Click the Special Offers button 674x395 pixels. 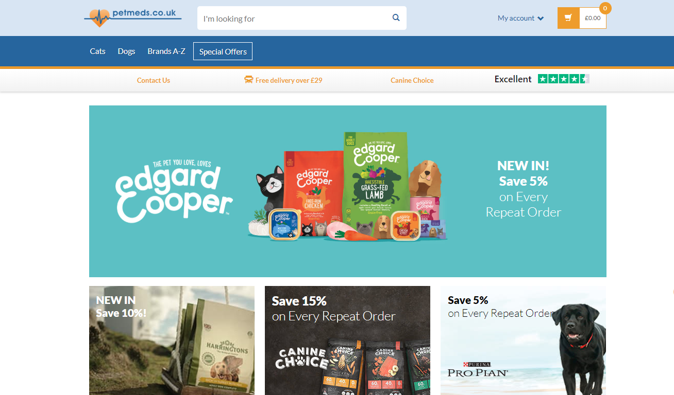pyautogui.click(x=223, y=51)
